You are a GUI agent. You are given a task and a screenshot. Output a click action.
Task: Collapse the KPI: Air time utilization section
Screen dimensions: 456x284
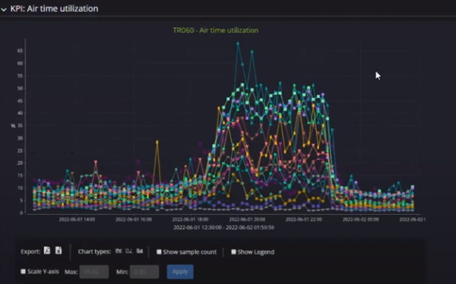coord(4,9)
